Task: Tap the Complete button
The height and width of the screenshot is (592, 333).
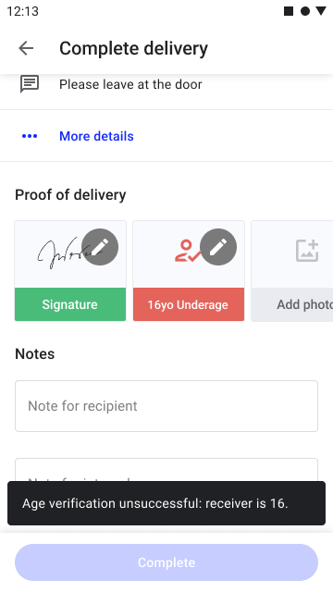Action: pyautogui.click(x=166, y=562)
